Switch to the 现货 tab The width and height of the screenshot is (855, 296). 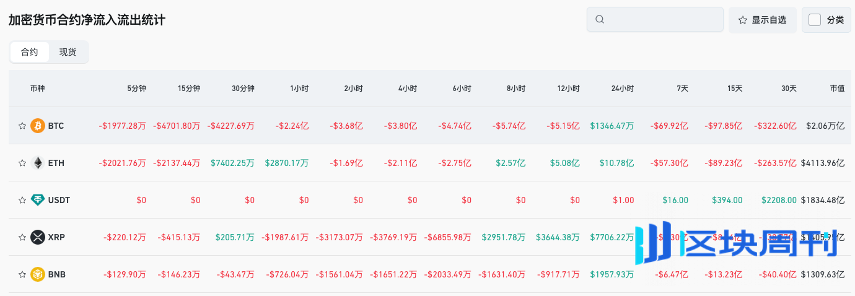[x=68, y=52]
